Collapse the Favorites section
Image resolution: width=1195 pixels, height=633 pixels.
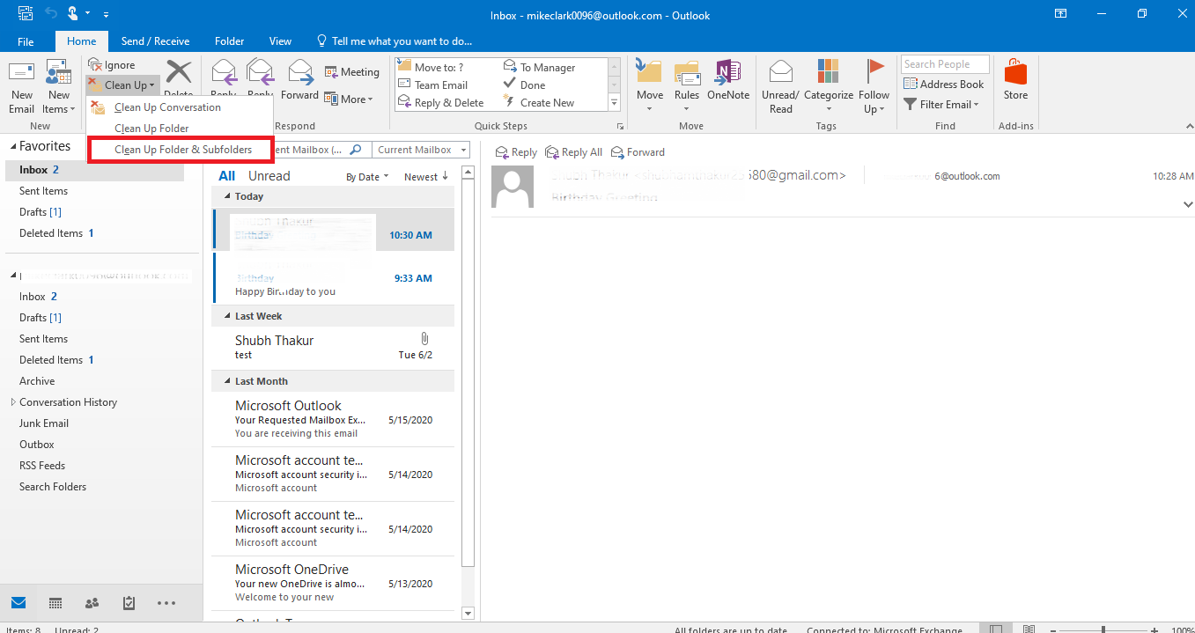12,146
